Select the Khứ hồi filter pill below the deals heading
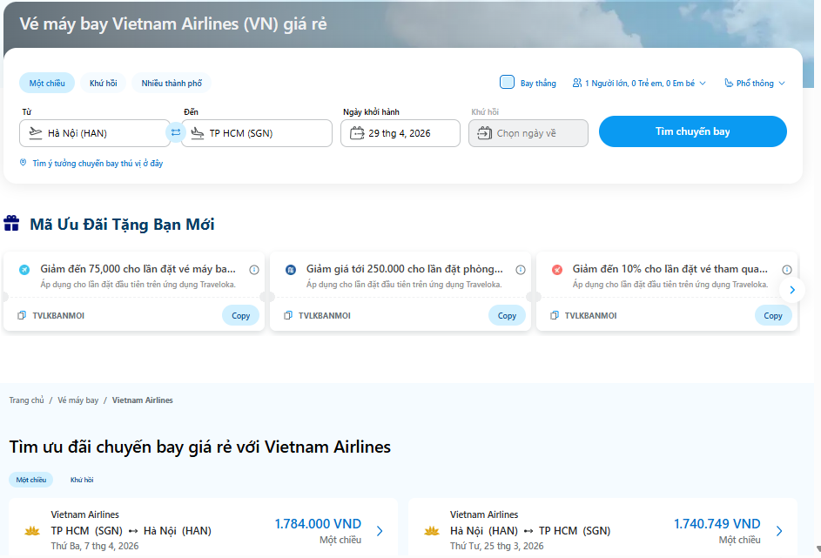821x558 pixels. click(x=80, y=480)
